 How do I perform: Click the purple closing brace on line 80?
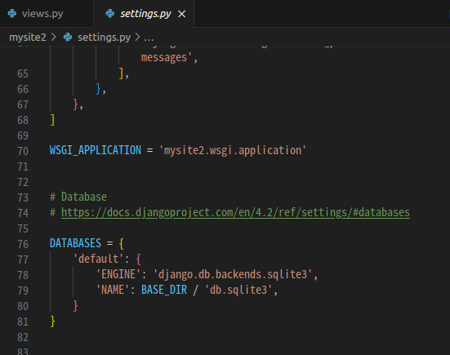[x=75, y=306]
